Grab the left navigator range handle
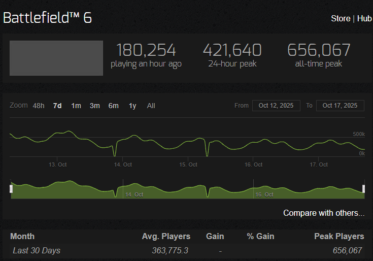Viewport: 373px width, 261px height. coord(11,189)
